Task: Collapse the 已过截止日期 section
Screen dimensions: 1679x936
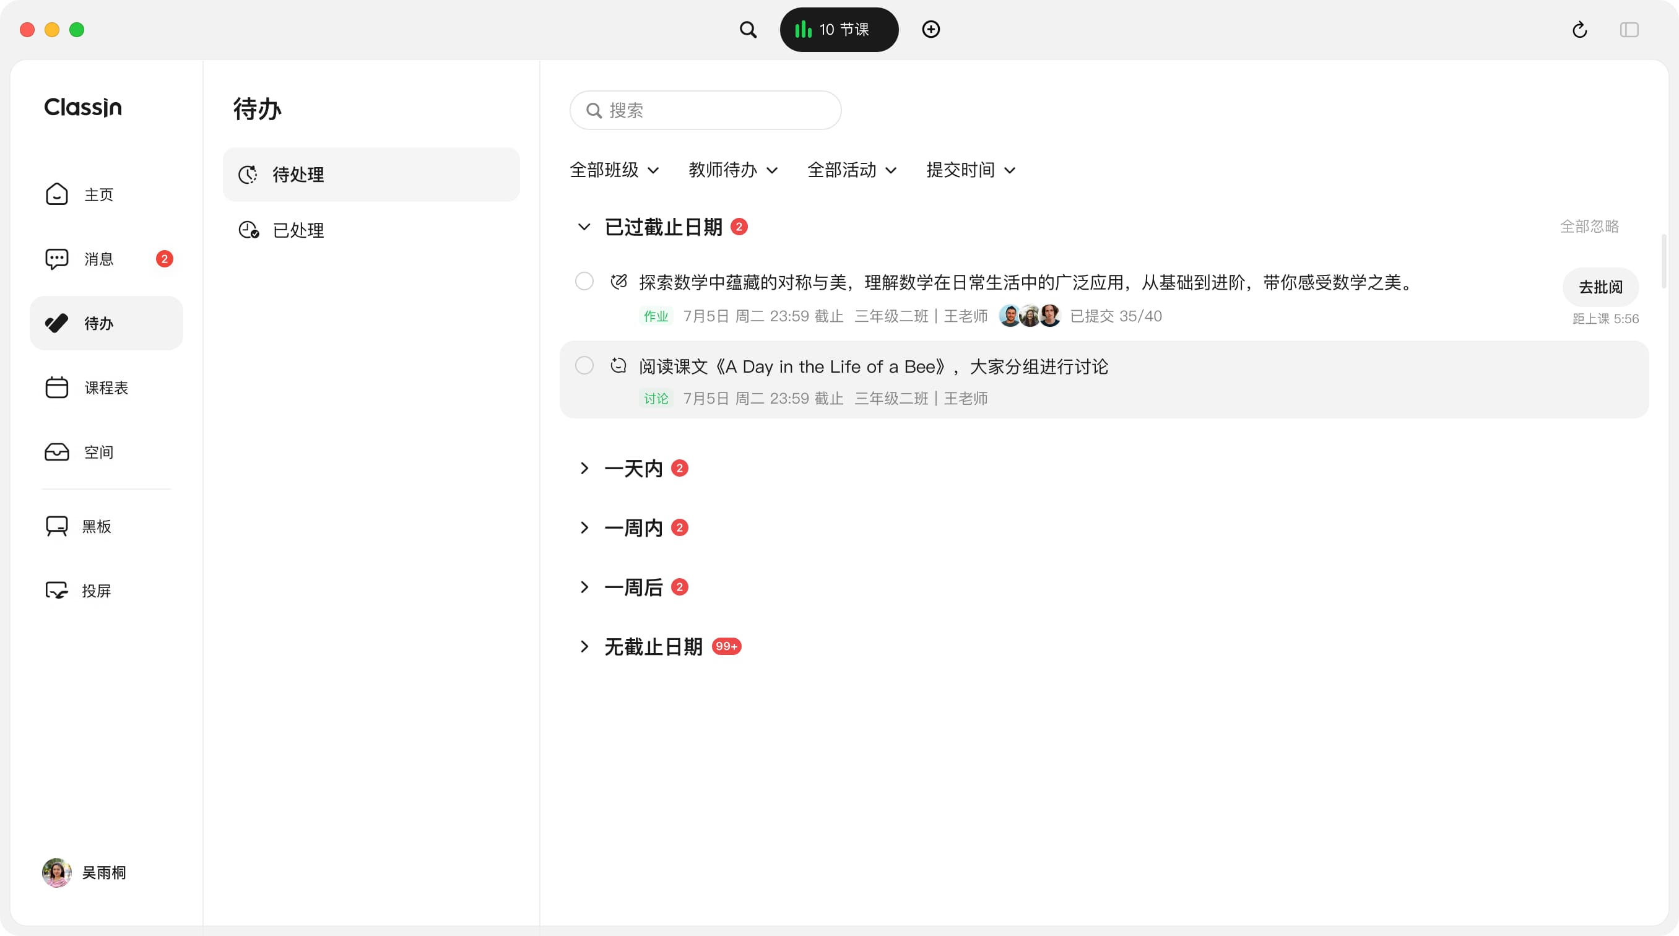Action: pyautogui.click(x=584, y=227)
